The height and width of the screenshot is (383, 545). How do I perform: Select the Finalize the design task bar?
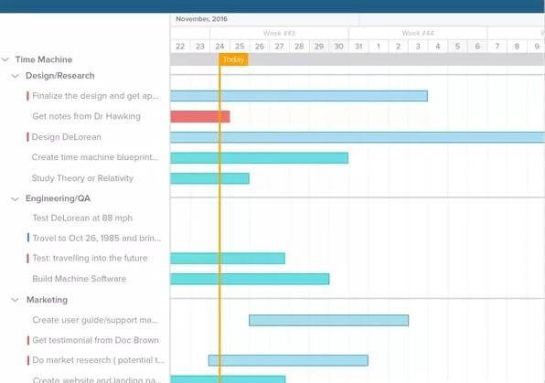coord(299,96)
